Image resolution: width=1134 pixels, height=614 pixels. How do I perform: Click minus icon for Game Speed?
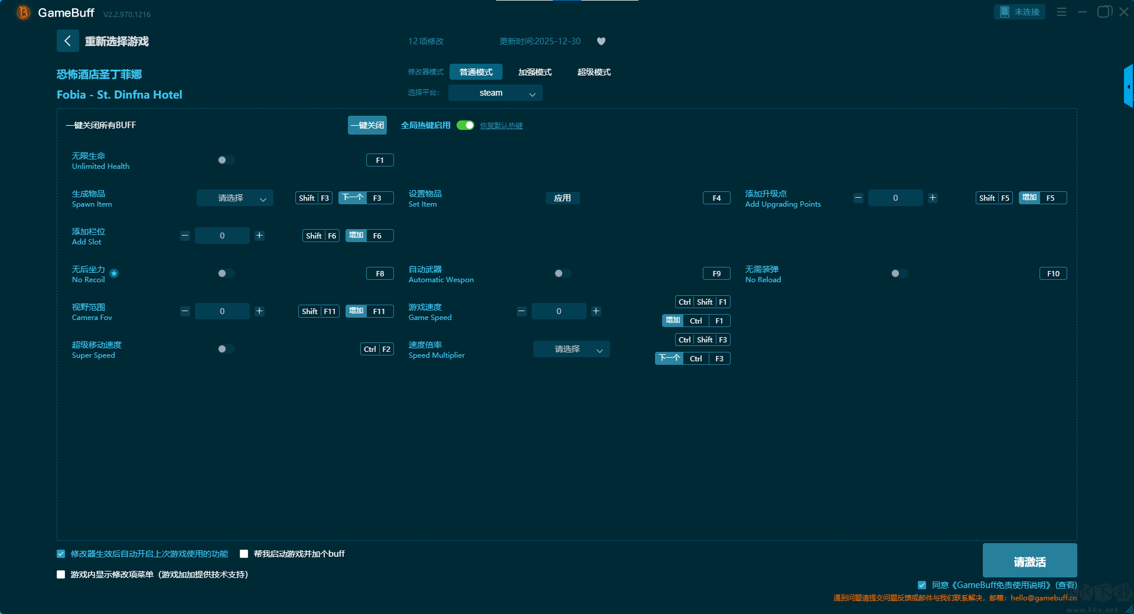point(522,311)
